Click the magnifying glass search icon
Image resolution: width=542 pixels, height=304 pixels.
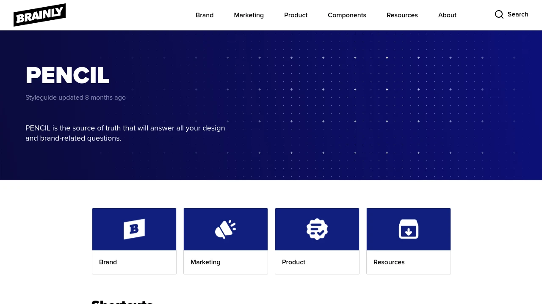click(x=499, y=14)
